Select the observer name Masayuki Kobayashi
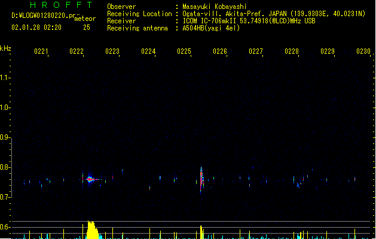 pos(215,7)
